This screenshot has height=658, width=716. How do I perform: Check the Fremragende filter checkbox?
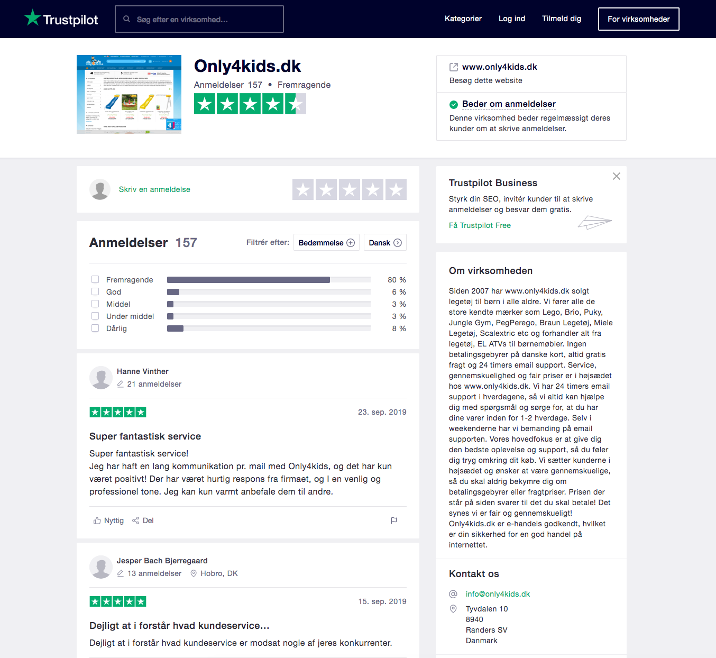click(x=95, y=279)
